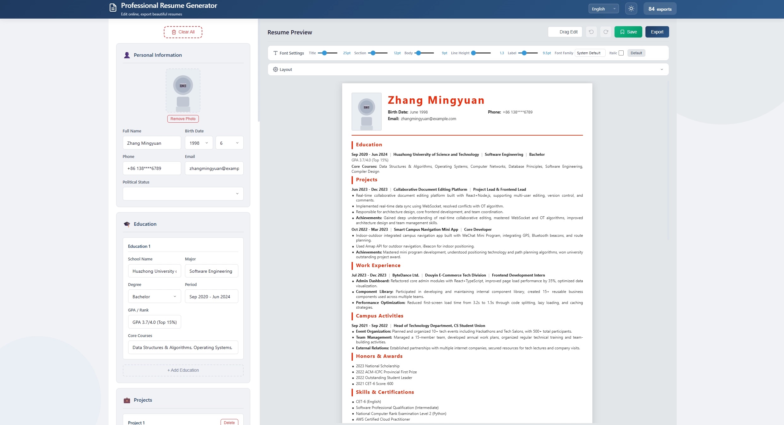784x425 pixels.
Task: Click the Export button
Action: pyautogui.click(x=657, y=32)
